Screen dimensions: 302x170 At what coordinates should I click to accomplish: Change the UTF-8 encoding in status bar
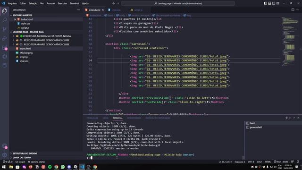[x=251, y=161]
